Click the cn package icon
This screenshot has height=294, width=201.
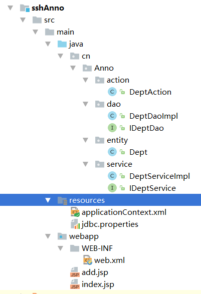point(75,56)
